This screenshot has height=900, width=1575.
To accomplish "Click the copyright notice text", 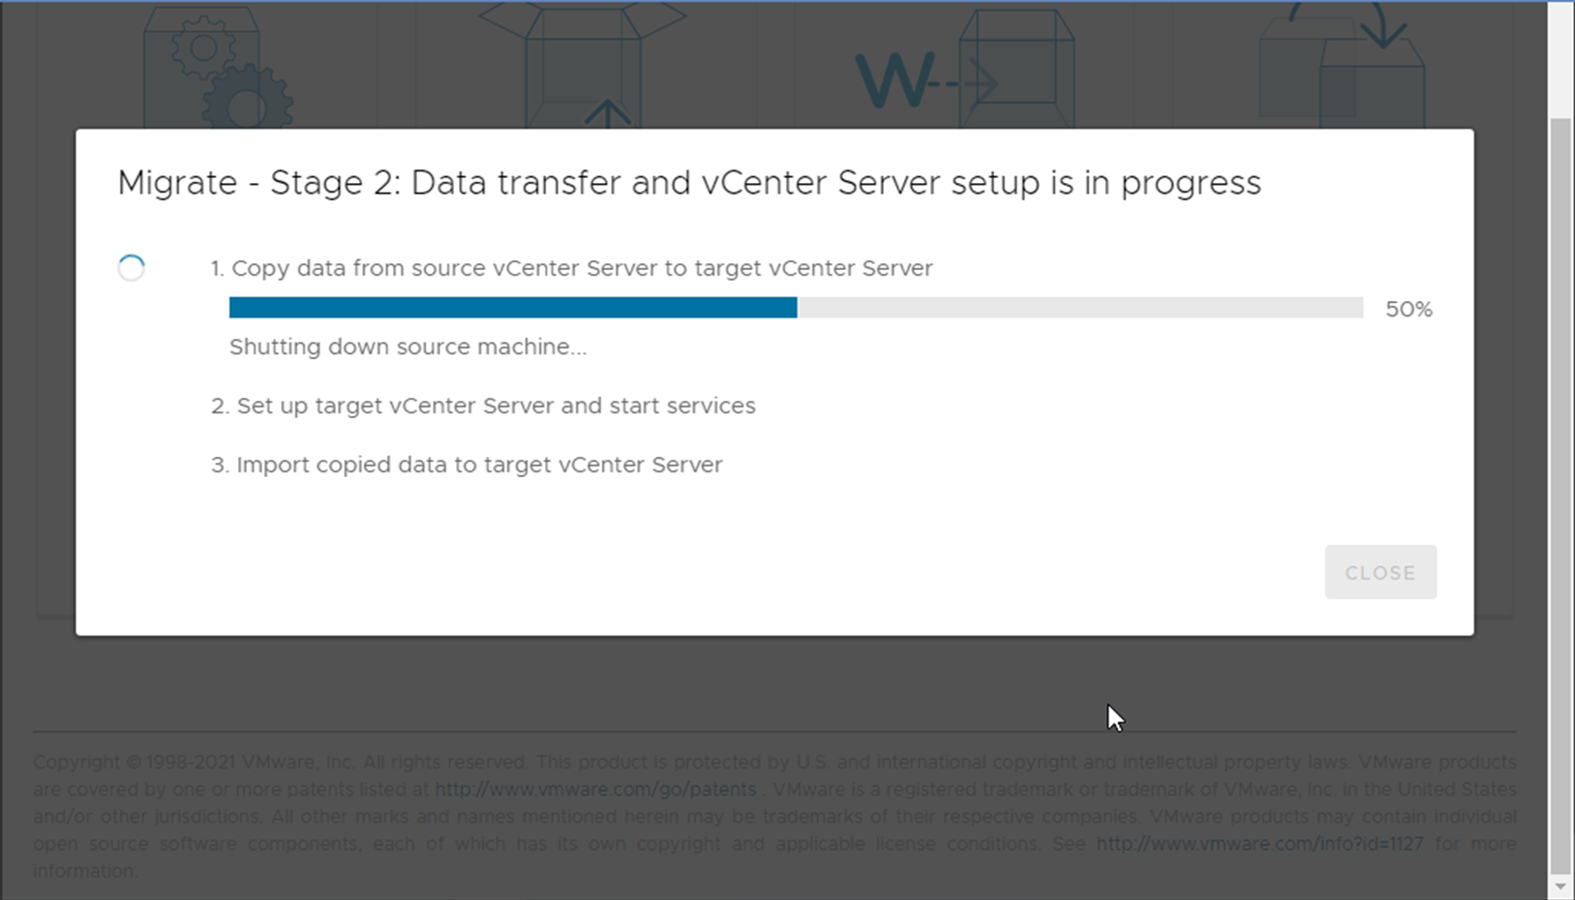I will point(774,816).
